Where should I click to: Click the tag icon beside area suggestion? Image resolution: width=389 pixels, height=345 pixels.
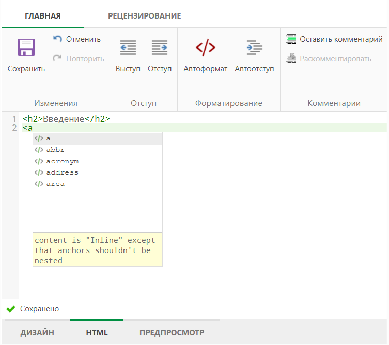click(x=39, y=184)
